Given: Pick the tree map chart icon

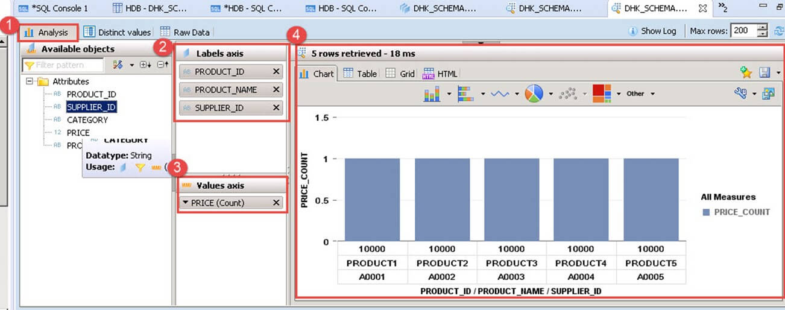Looking at the screenshot, I should click(601, 93).
